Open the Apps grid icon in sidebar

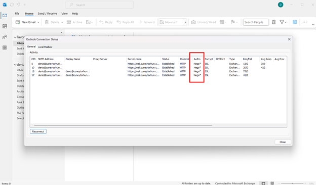tap(5, 48)
